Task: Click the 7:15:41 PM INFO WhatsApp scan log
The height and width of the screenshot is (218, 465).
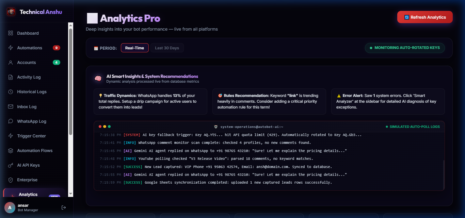Action: (x=205, y=143)
